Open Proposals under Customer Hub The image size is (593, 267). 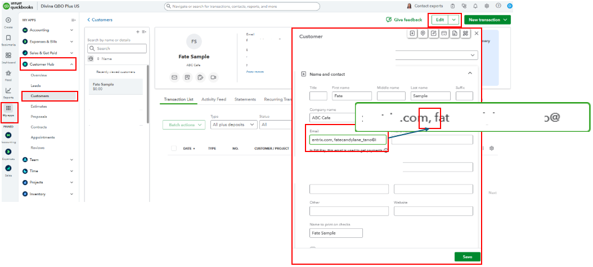[39, 117]
